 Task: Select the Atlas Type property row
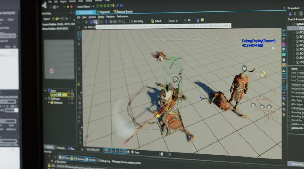(x=296, y=100)
